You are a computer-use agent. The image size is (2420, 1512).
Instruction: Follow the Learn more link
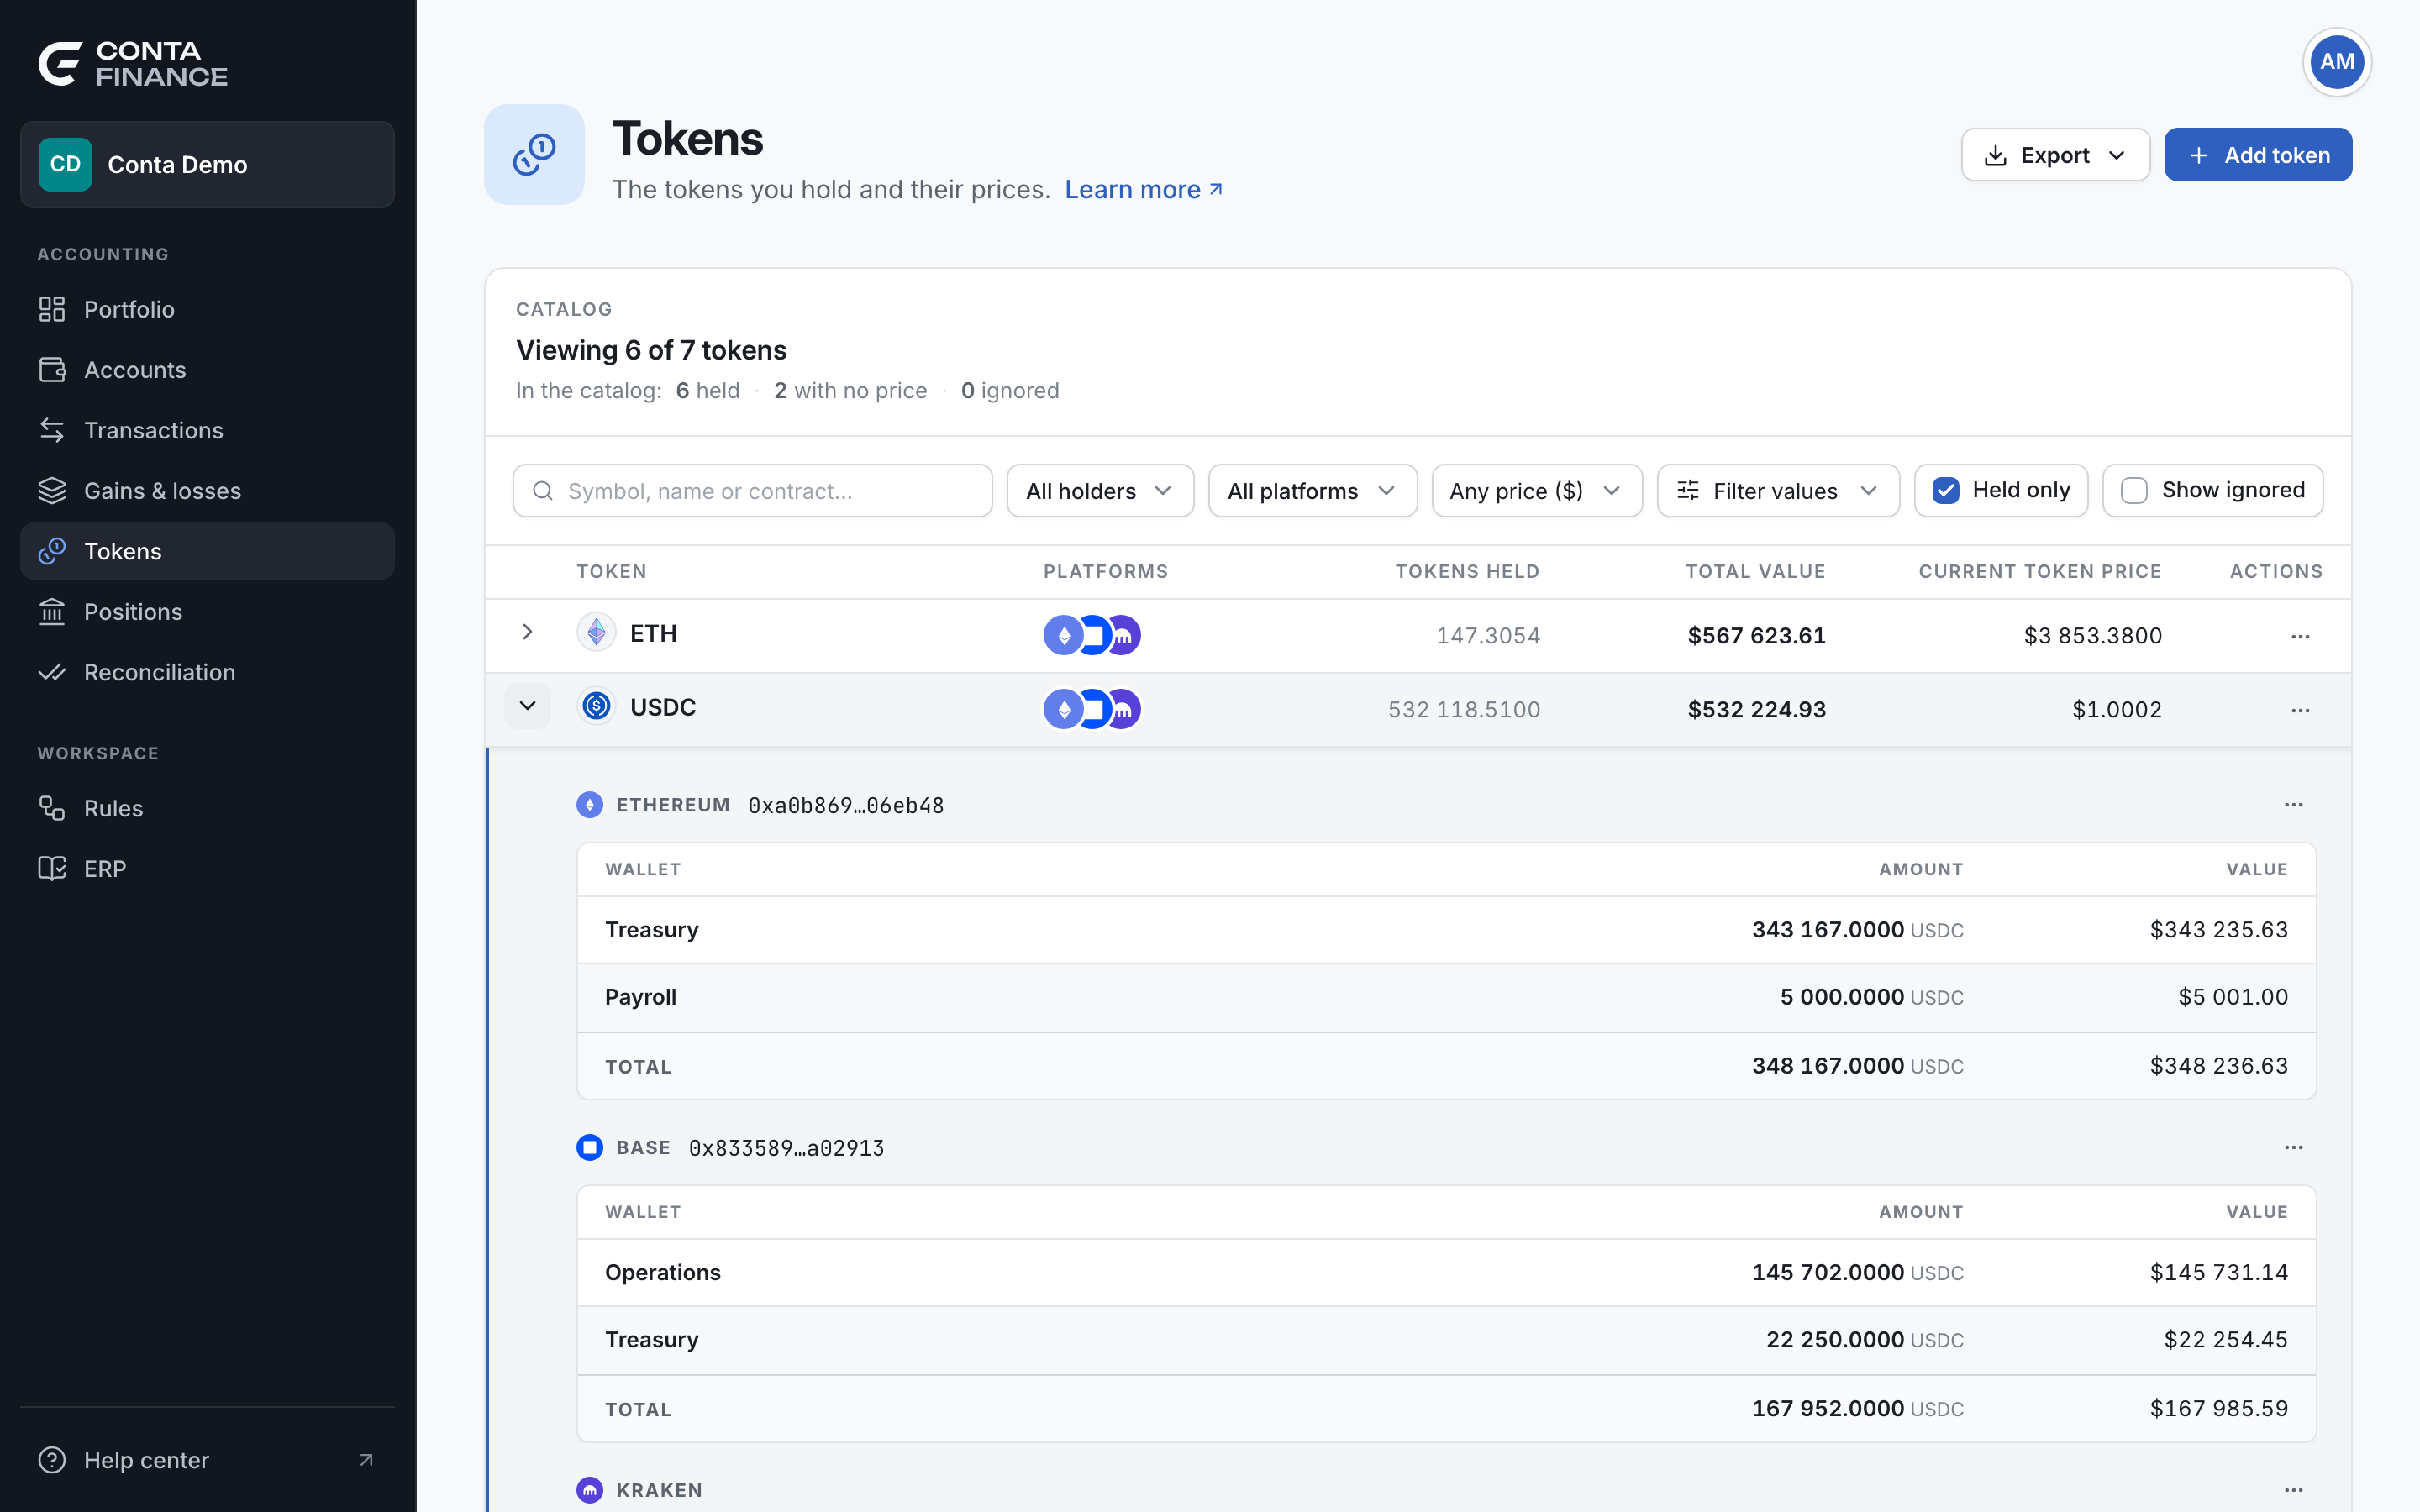[1143, 190]
